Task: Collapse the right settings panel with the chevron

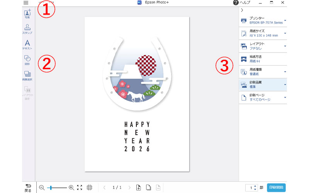Action: (242, 10)
